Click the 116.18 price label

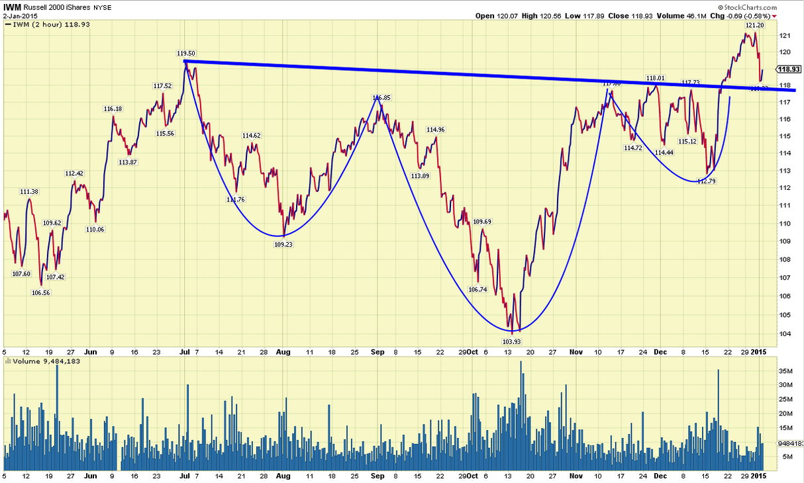[x=113, y=109]
